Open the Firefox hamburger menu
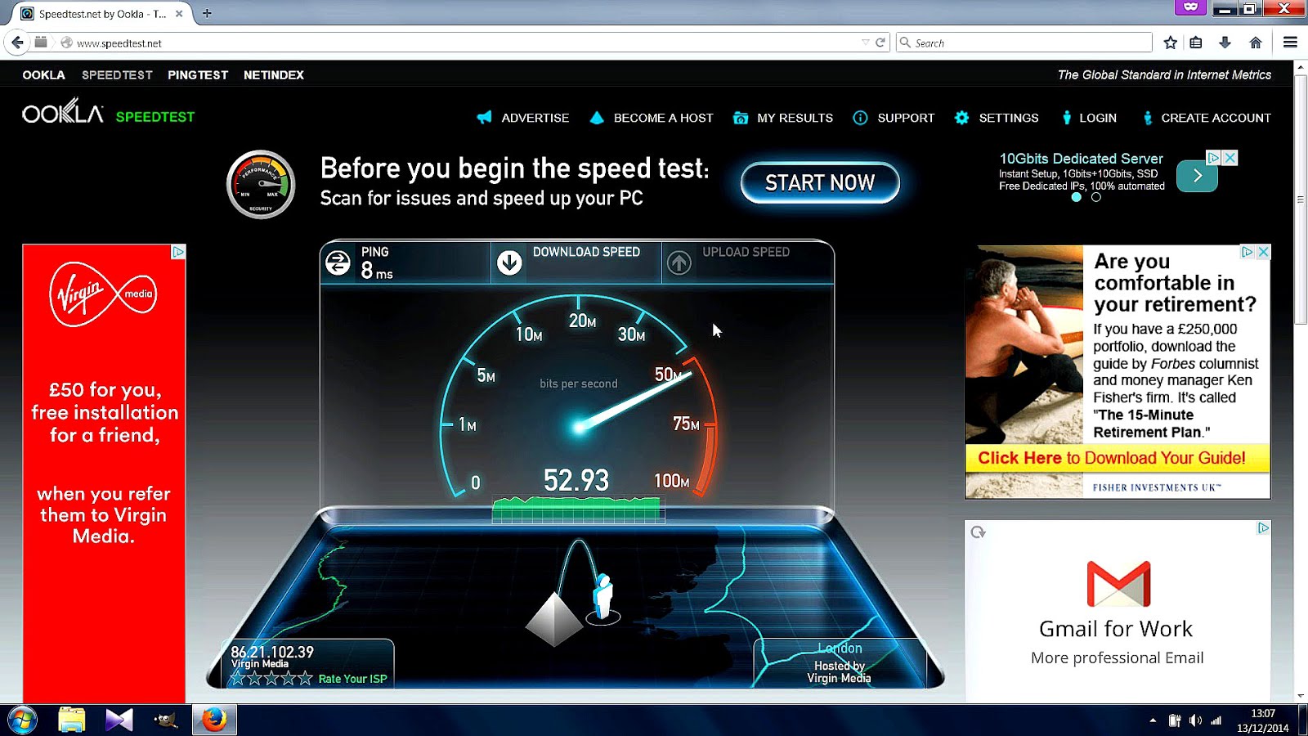This screenshot has height=736, width=1308. [x=1290, y=42]
